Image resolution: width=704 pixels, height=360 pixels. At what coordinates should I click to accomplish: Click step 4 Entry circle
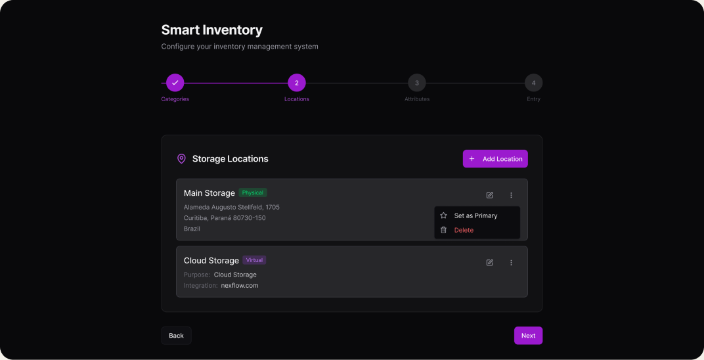tap(533, 83)
